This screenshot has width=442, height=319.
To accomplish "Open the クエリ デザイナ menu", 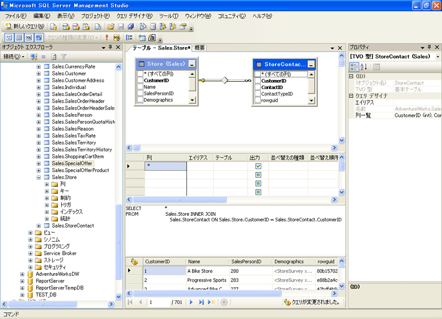I will click(134, 16).
